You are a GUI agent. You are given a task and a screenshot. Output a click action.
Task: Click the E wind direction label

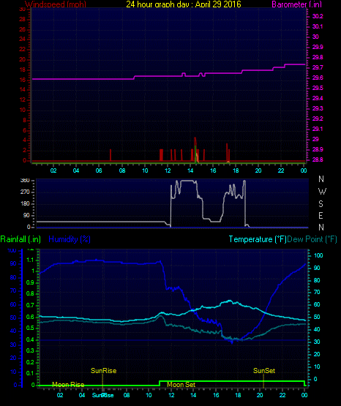(321, 215)
